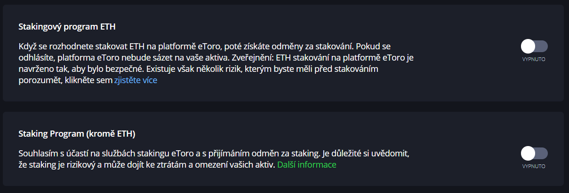Turn on Staking Program (kromě ETH) switch

pyautogui.click(x=534, y=153)
